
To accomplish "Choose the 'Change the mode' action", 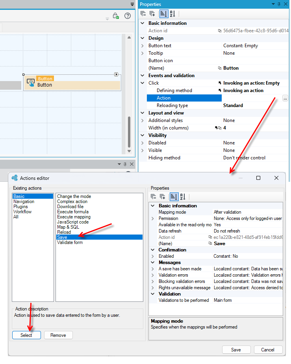I will (99, 196).
